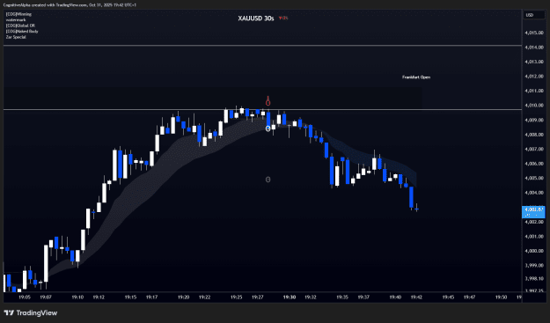550x323 pixels.
Task: Click the 4,006.00 price axis label
Action: click(x=534, y=164)
